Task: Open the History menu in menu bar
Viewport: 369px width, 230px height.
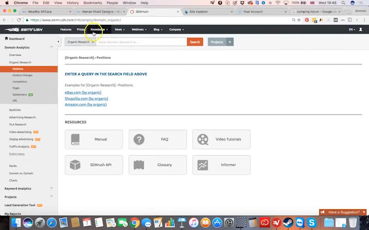Action: pyautogui.click(x=73, y=3)
